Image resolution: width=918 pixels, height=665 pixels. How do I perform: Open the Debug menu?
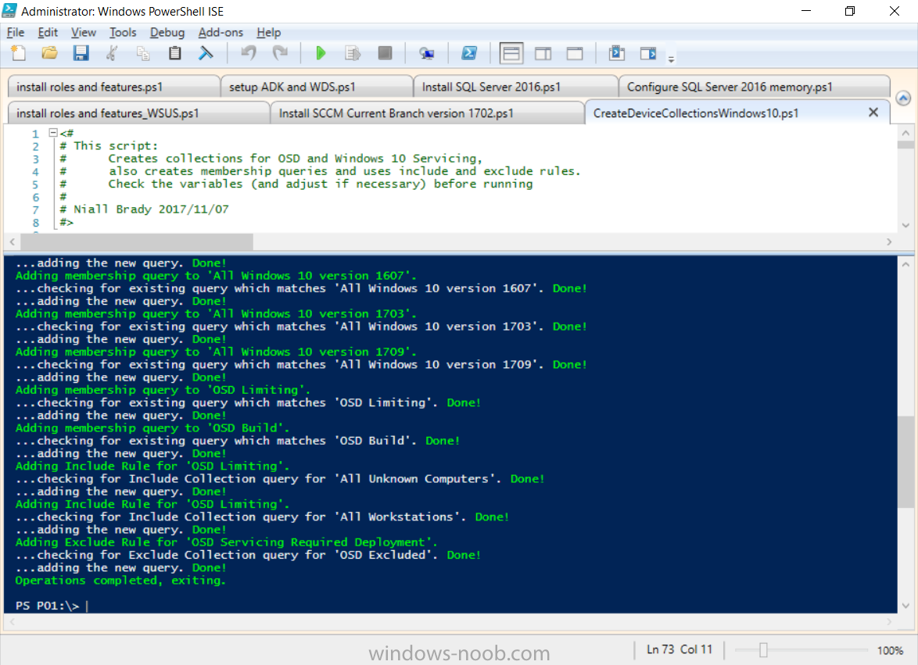click(x=167, y=33)
